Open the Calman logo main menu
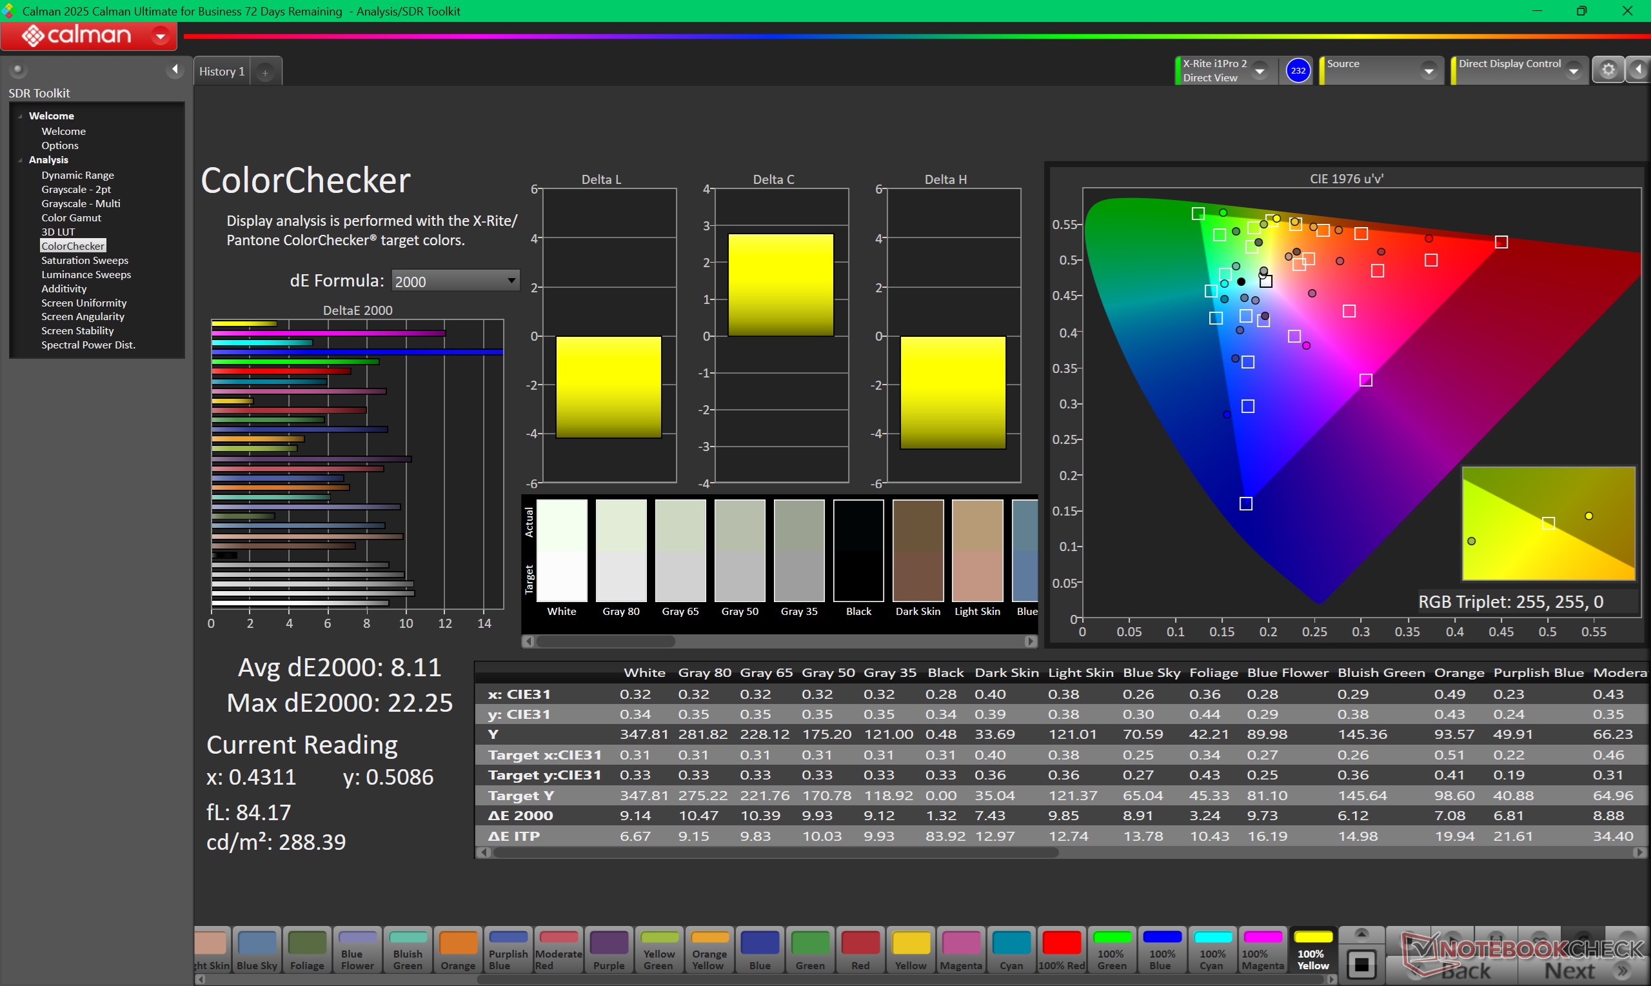The width and height of the screenshot is (1651, 986). (x=89, y=35)
